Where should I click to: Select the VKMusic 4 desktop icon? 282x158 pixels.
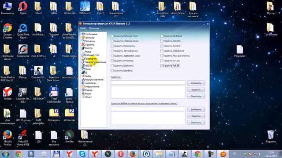85,8
